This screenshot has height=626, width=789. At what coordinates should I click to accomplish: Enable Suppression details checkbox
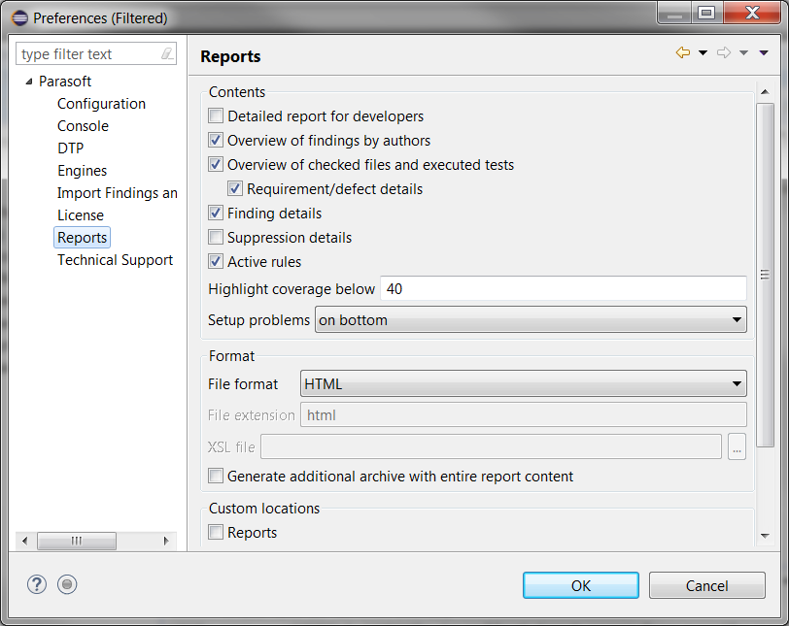(216, 237)
